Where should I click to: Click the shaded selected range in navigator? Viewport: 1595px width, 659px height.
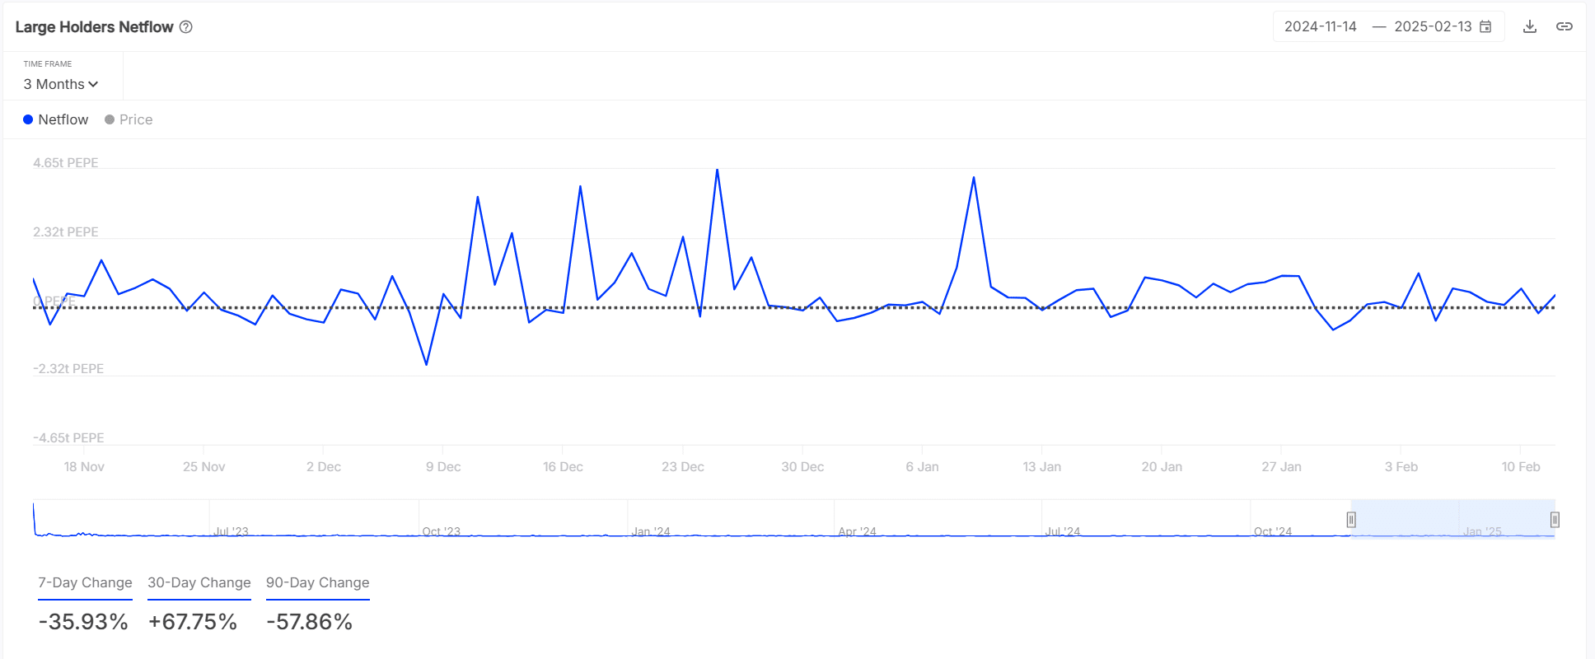[1452, 519]
